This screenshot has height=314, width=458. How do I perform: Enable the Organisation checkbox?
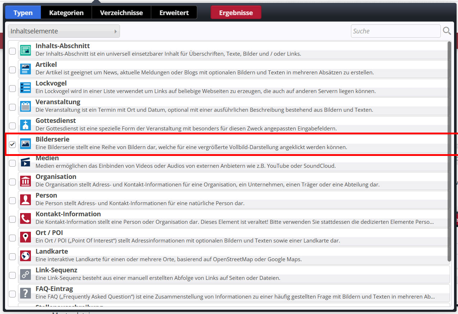pos(12,182)
